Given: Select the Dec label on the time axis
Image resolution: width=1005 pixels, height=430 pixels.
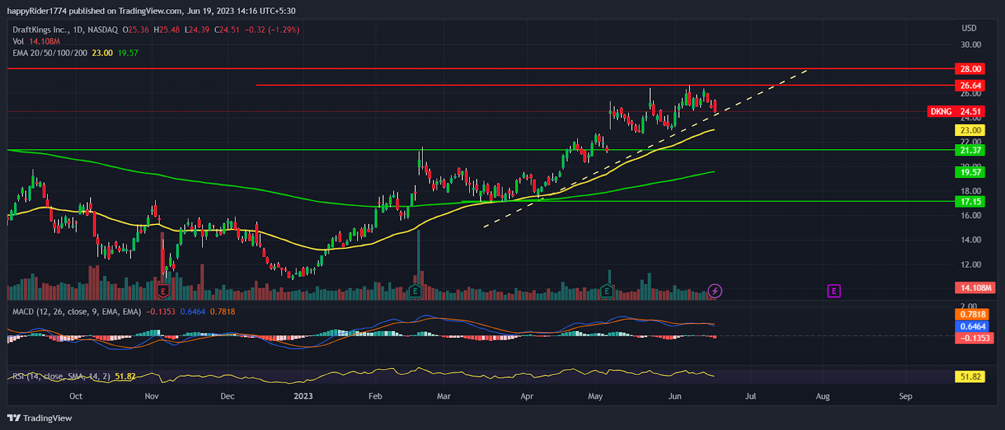Looking at the screenshot, I should [227, 396].
